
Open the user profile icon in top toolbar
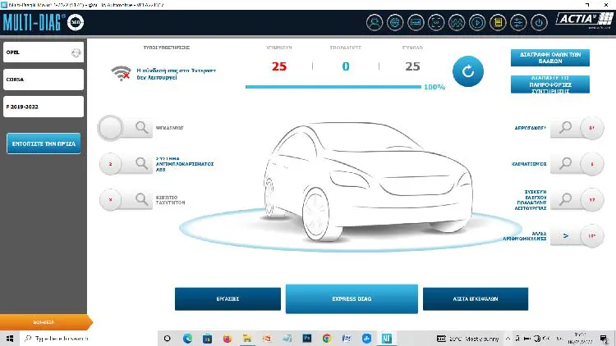point(375,23)
